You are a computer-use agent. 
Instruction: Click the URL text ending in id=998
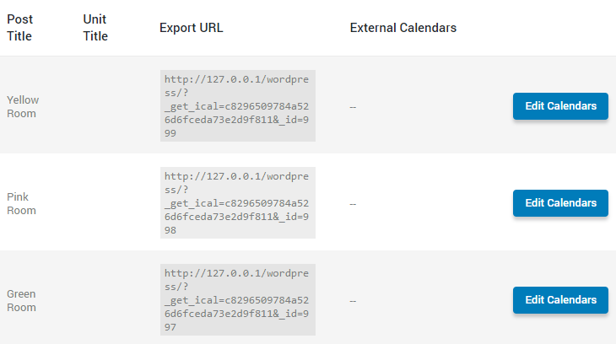(236, 203)
